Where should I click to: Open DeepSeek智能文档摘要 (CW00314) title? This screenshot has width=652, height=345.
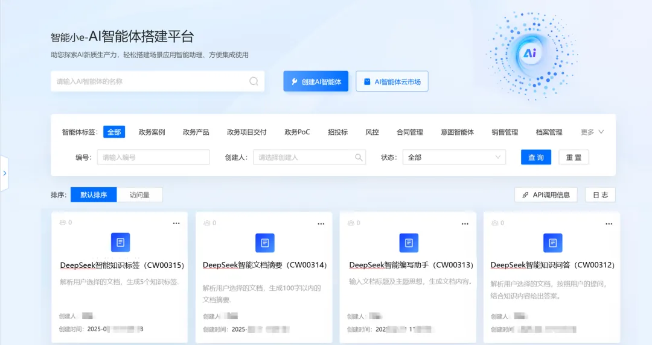pos(265,265)
